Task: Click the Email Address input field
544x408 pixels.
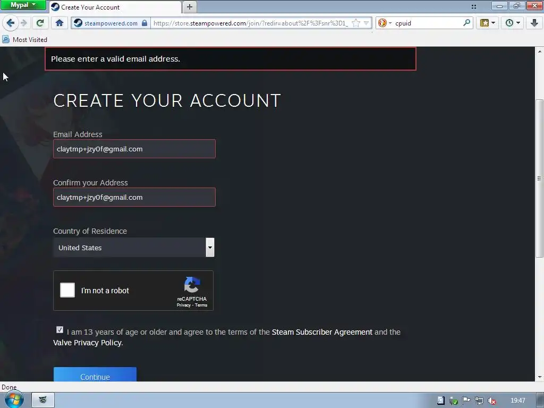Action: (x=134, y=149)
